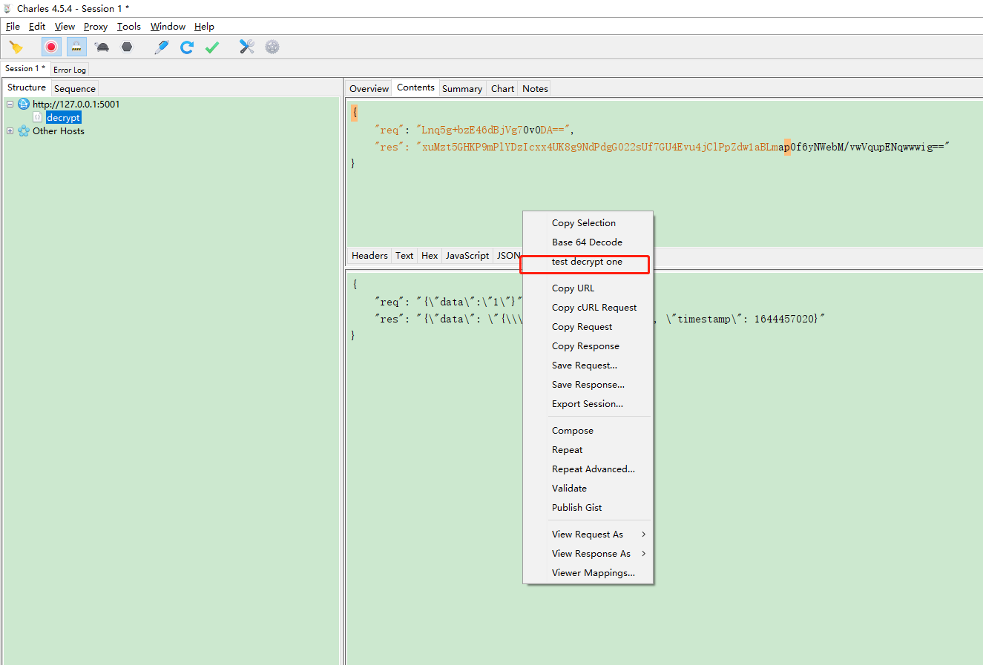Toggle the red Record button off

point(51,47)
